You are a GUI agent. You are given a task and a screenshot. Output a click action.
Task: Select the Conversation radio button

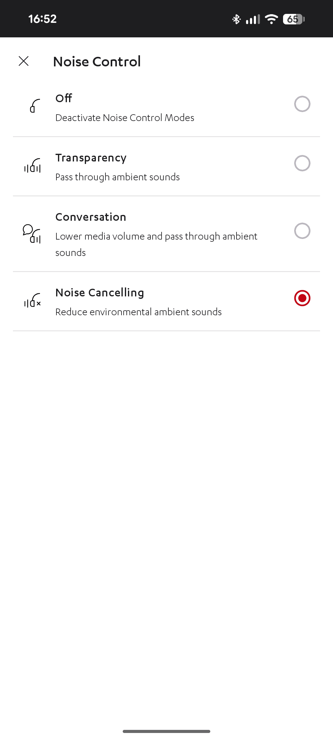(302, 231)
